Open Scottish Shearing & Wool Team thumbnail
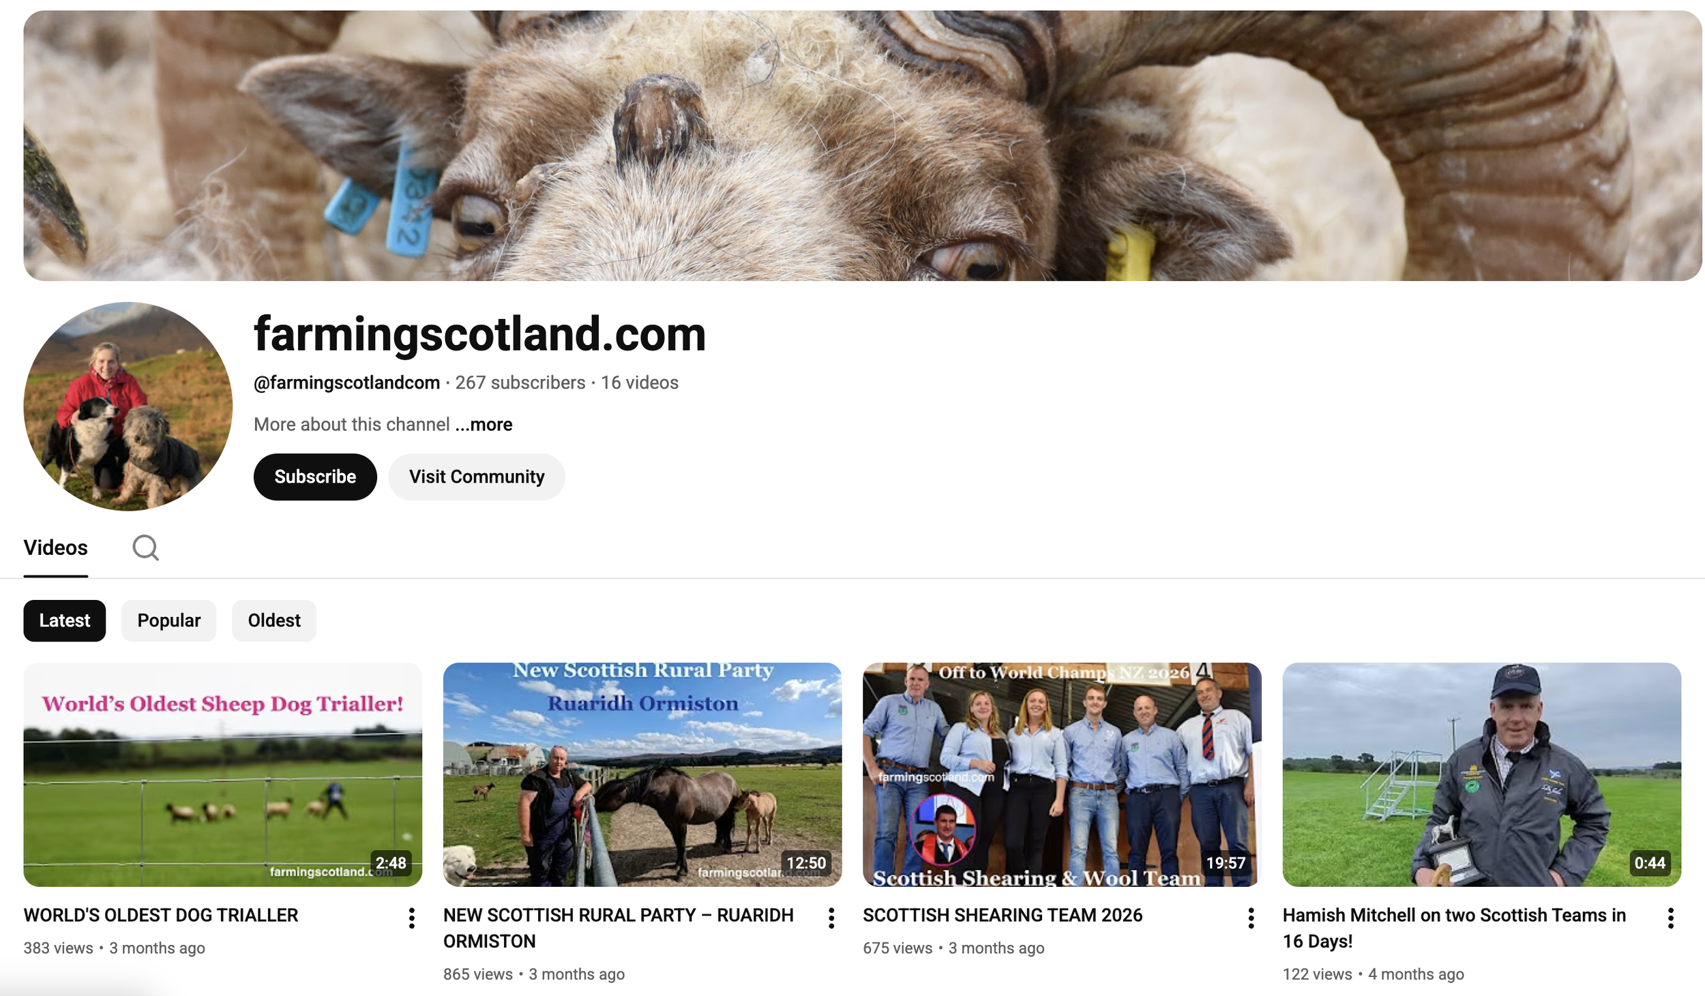The width and height of the screenshot is (1705, 996). coord(1062,774)
